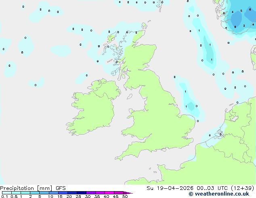Click the "35" legend scale label
Viewport: 256px width, 198px height.
(x=97, y=196)
